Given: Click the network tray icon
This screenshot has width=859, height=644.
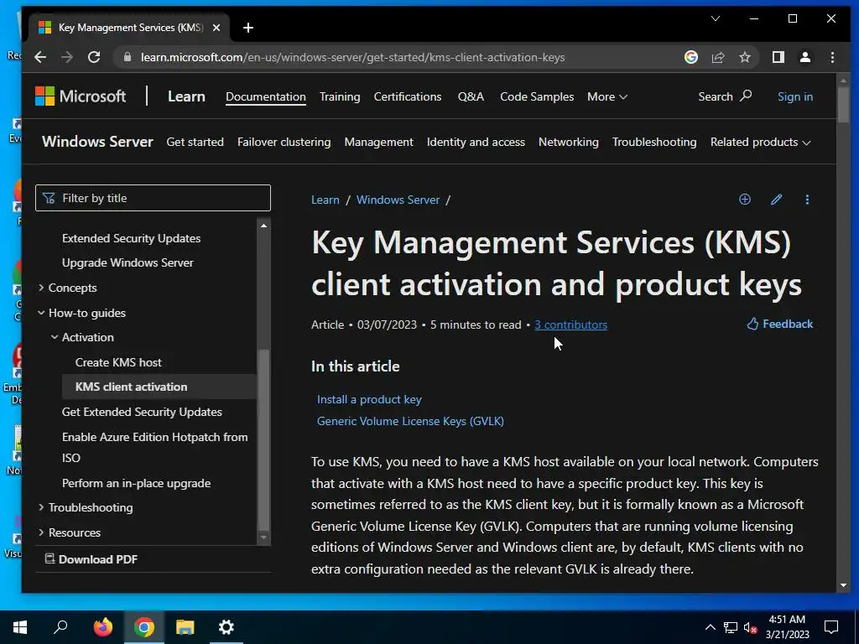Looking at the screenshot, I should (x=731, y=627).
